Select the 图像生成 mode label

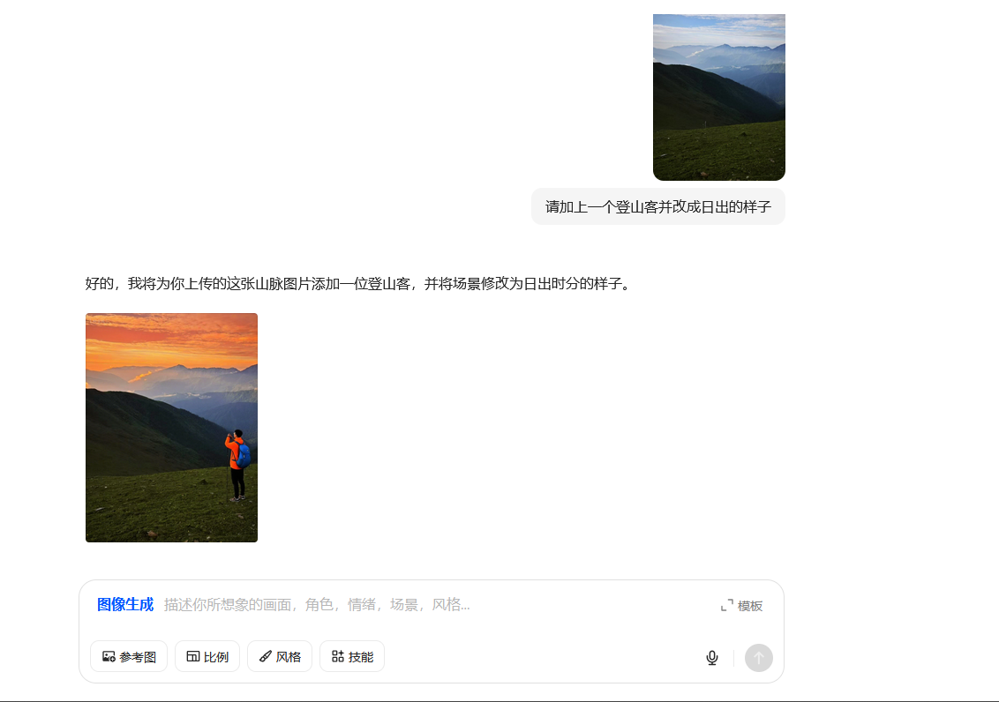pyautogui.click(x=125, y=605)
